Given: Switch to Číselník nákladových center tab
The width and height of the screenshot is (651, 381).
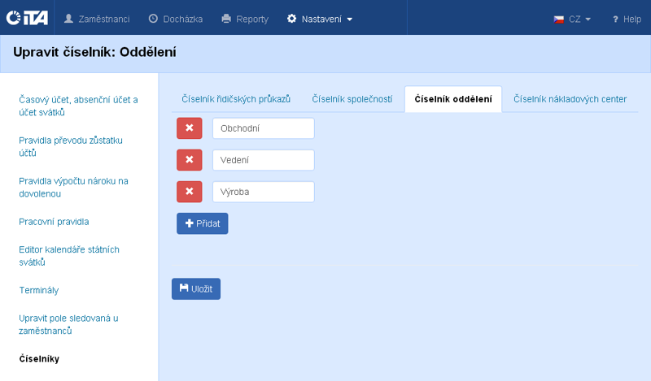Looking at the screenshot, I should tap(570, 99).
